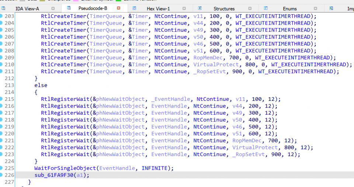354x187 pixels.
Task: Toggle breakpoint dot on line 226
Action: coord(1,175)
